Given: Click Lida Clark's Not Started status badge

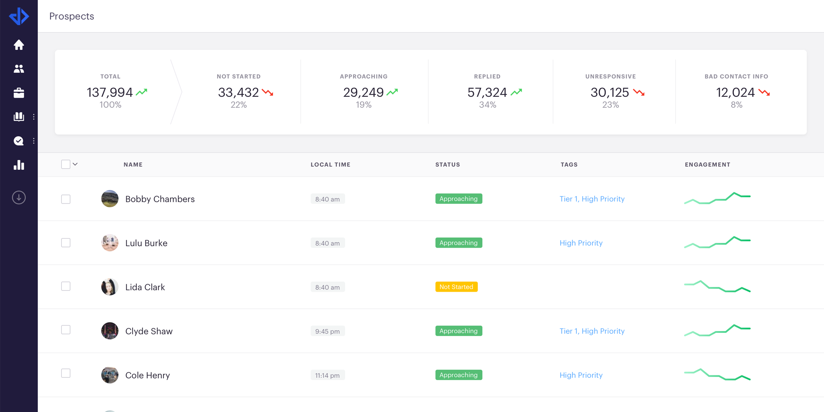Looking at the screenshot, I should pos(456,287).
